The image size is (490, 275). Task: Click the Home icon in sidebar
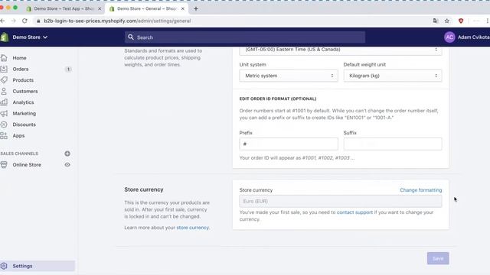(x=4, y=58)
